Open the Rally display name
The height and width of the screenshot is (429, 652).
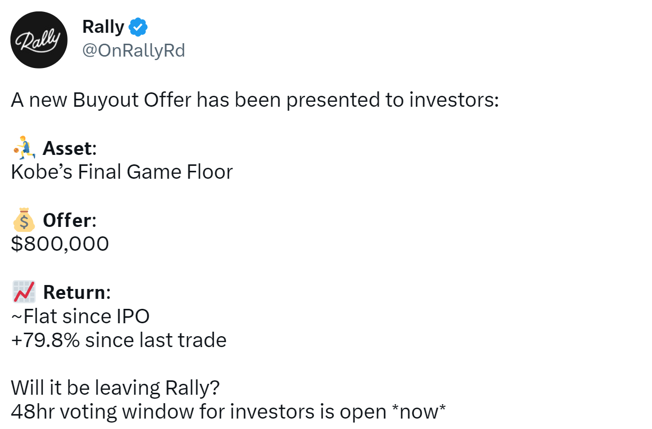[x=103, y=27]
